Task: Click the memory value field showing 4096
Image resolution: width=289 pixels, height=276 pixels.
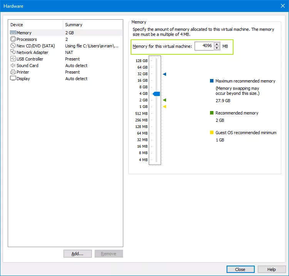Action: 204,46
